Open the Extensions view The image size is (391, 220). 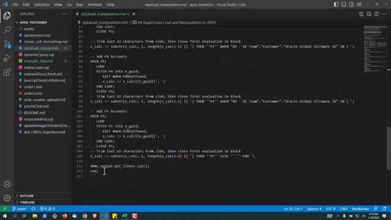(x=7, y=72)
